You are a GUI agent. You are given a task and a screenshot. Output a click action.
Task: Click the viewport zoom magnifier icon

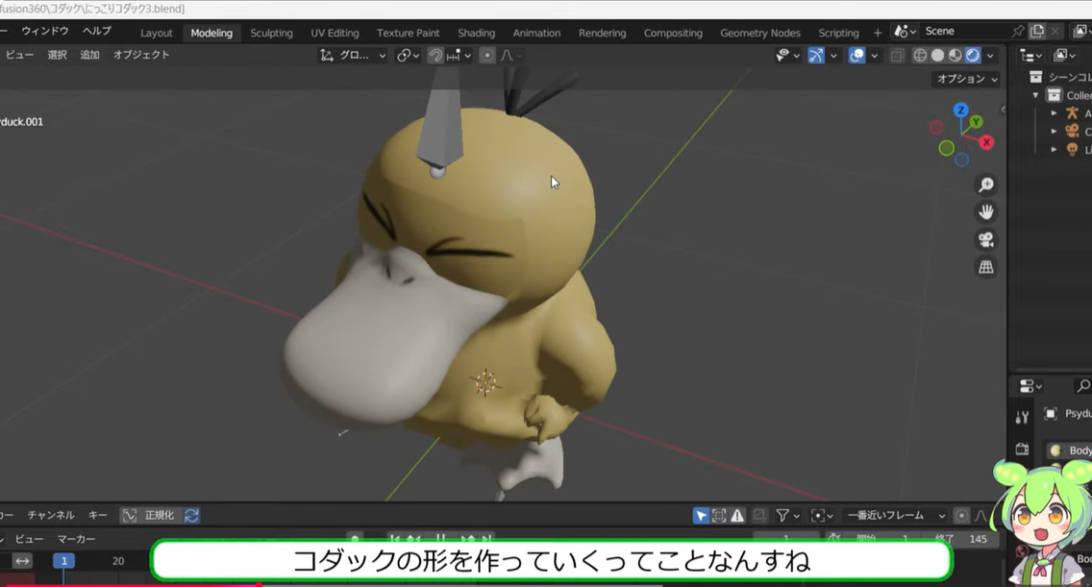[x=985, y=184]
